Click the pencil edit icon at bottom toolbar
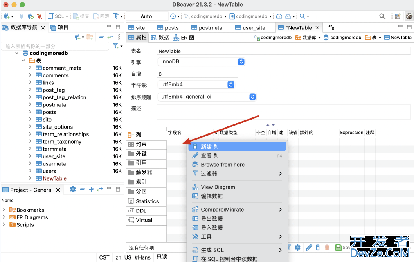This screenshot has width=414, height=262. 309,248
